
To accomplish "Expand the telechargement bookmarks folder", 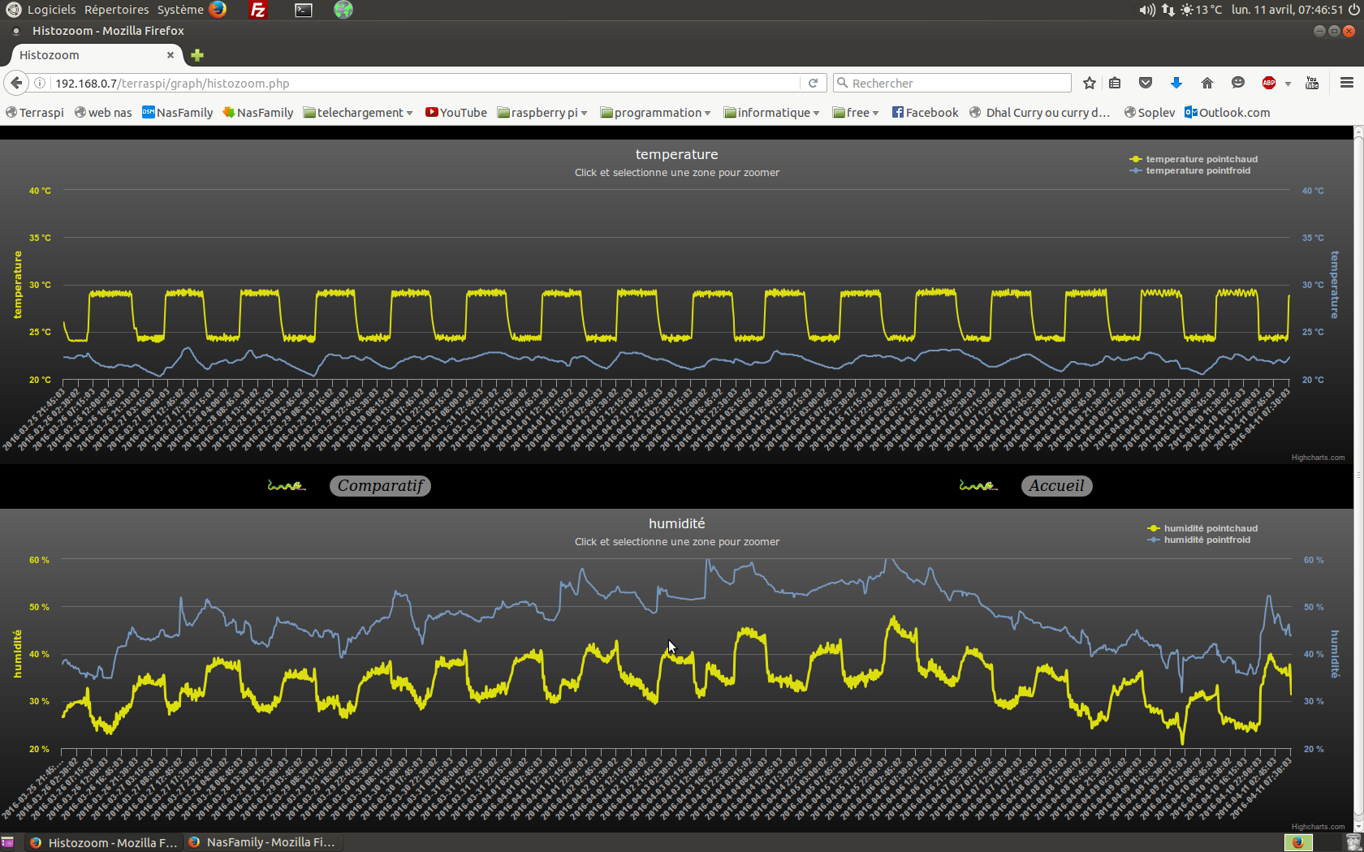I will [358, 113].
